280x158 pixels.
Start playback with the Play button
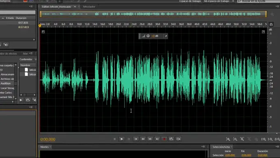tap(121, 139)
